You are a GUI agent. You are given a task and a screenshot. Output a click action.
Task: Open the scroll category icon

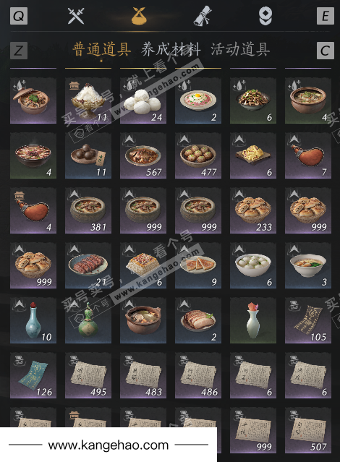[202, 16]
